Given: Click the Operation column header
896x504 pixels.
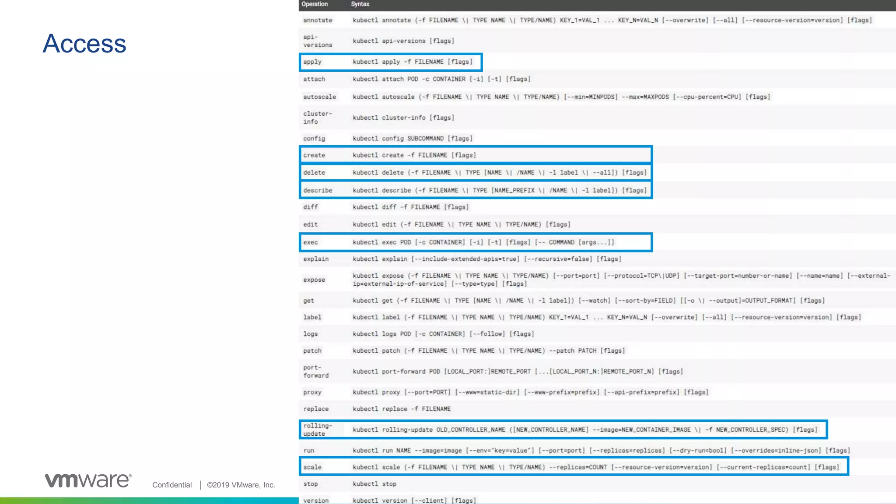Looking at the screenshot, I should tap(315, 4).
